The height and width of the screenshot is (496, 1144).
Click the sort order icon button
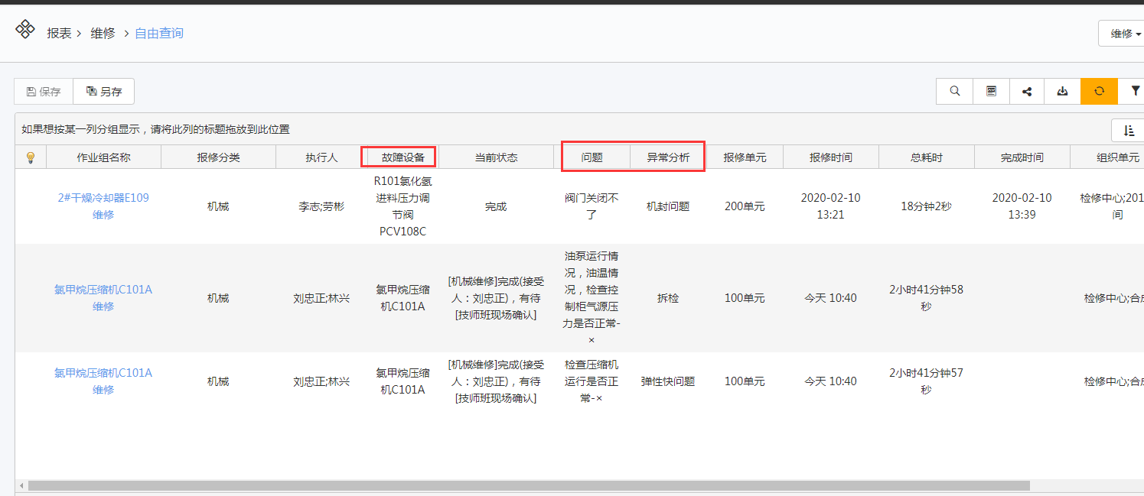(1129, 131)
